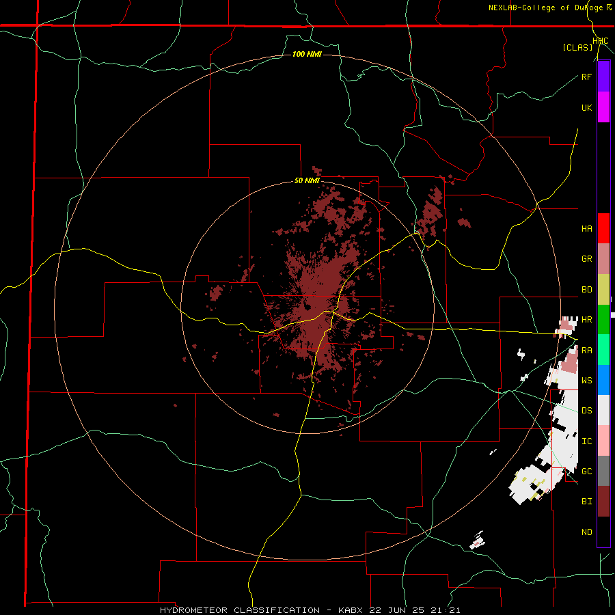Click the RF purple legend swatch
The width and height of the screenshot is (615, 615).
click(603, 77)
